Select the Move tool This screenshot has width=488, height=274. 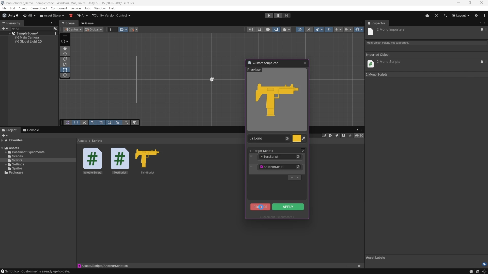(65, 54)
